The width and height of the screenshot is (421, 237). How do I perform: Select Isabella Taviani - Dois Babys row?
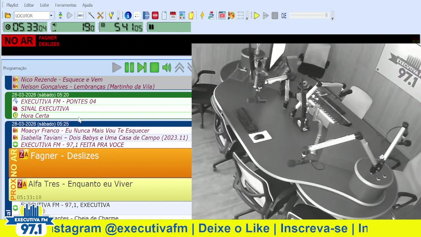click(x=101, y=138)
